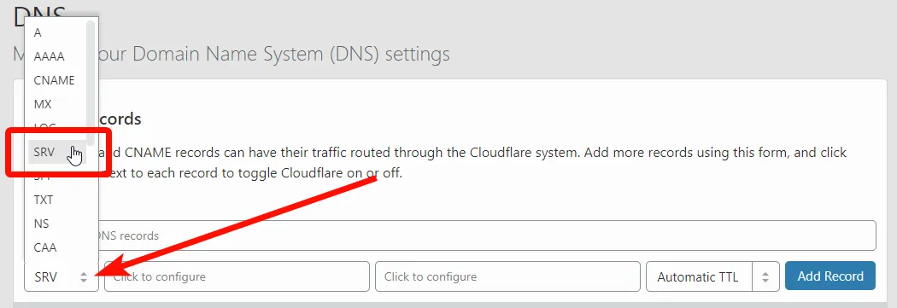Click the blue Add Record button
897x308 pixels.
pyautogui.click(x=830, y=276)
